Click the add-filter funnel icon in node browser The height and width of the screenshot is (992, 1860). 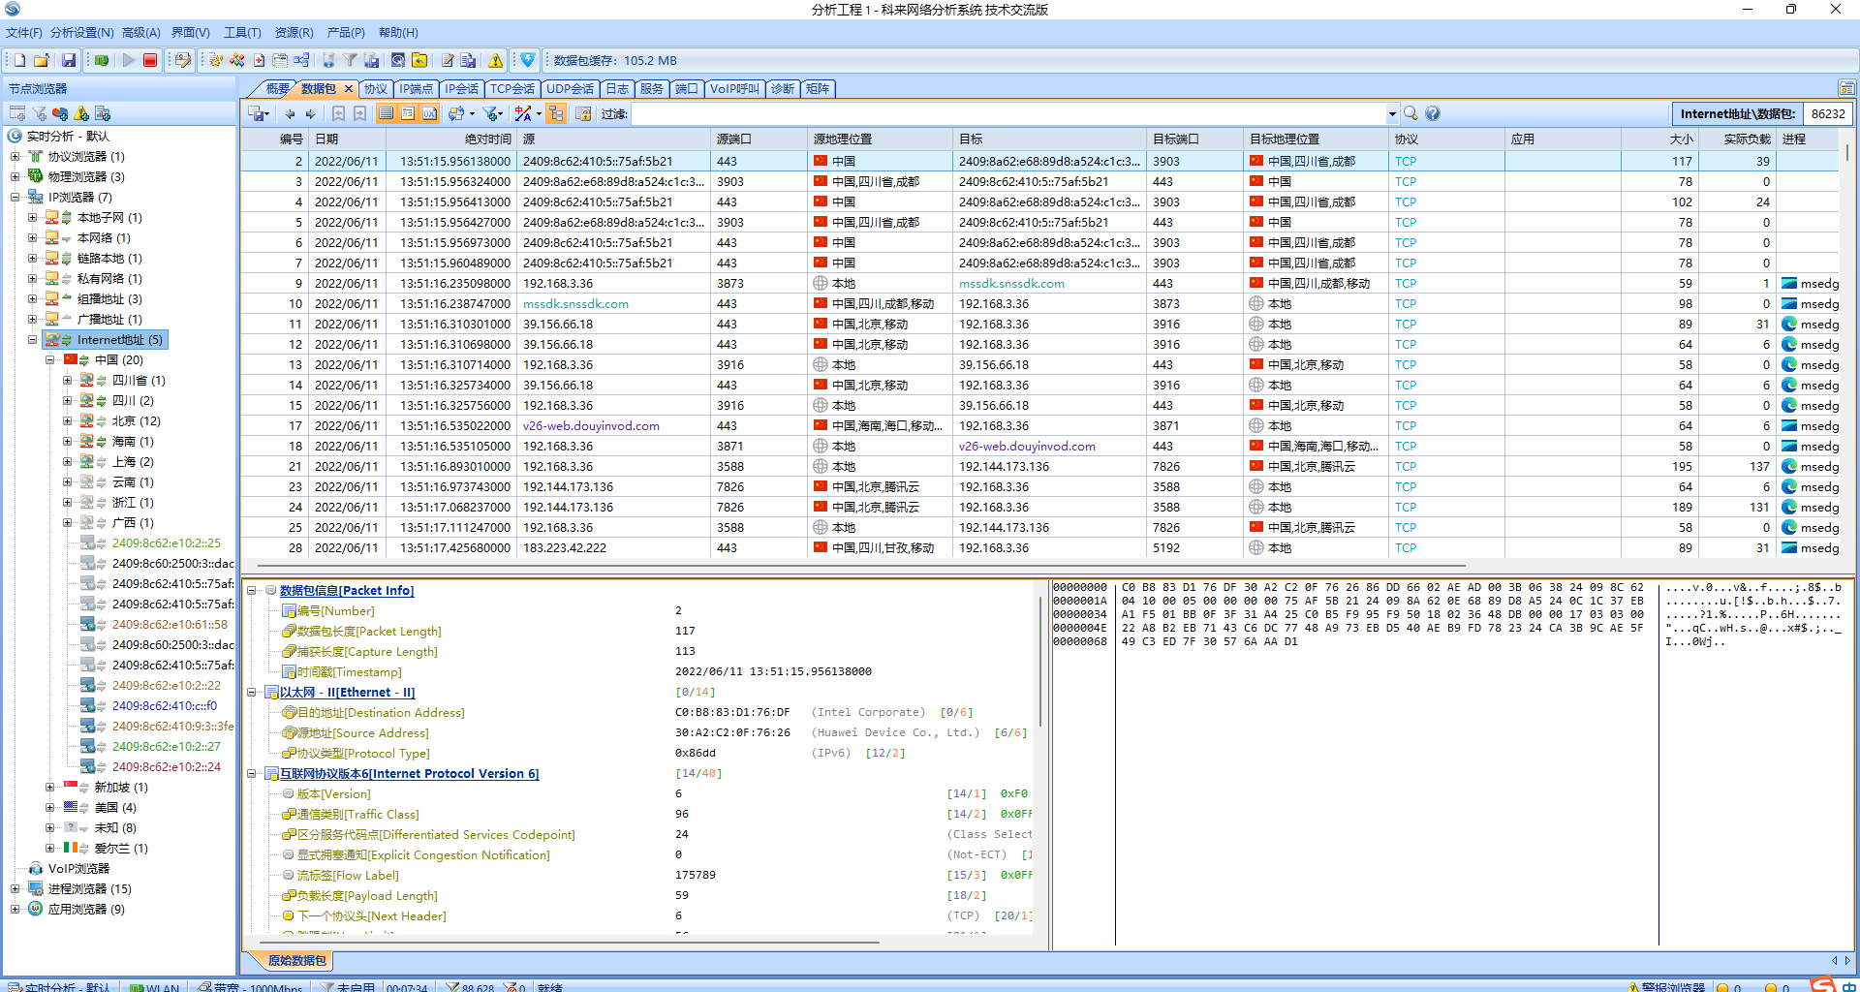[39, 113]
